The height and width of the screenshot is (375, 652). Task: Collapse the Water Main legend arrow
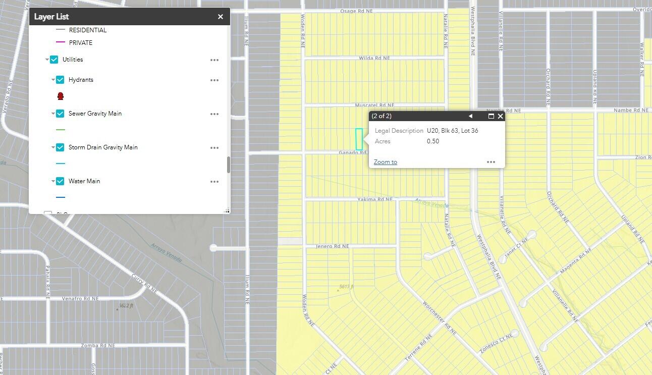tap(53, 181)
